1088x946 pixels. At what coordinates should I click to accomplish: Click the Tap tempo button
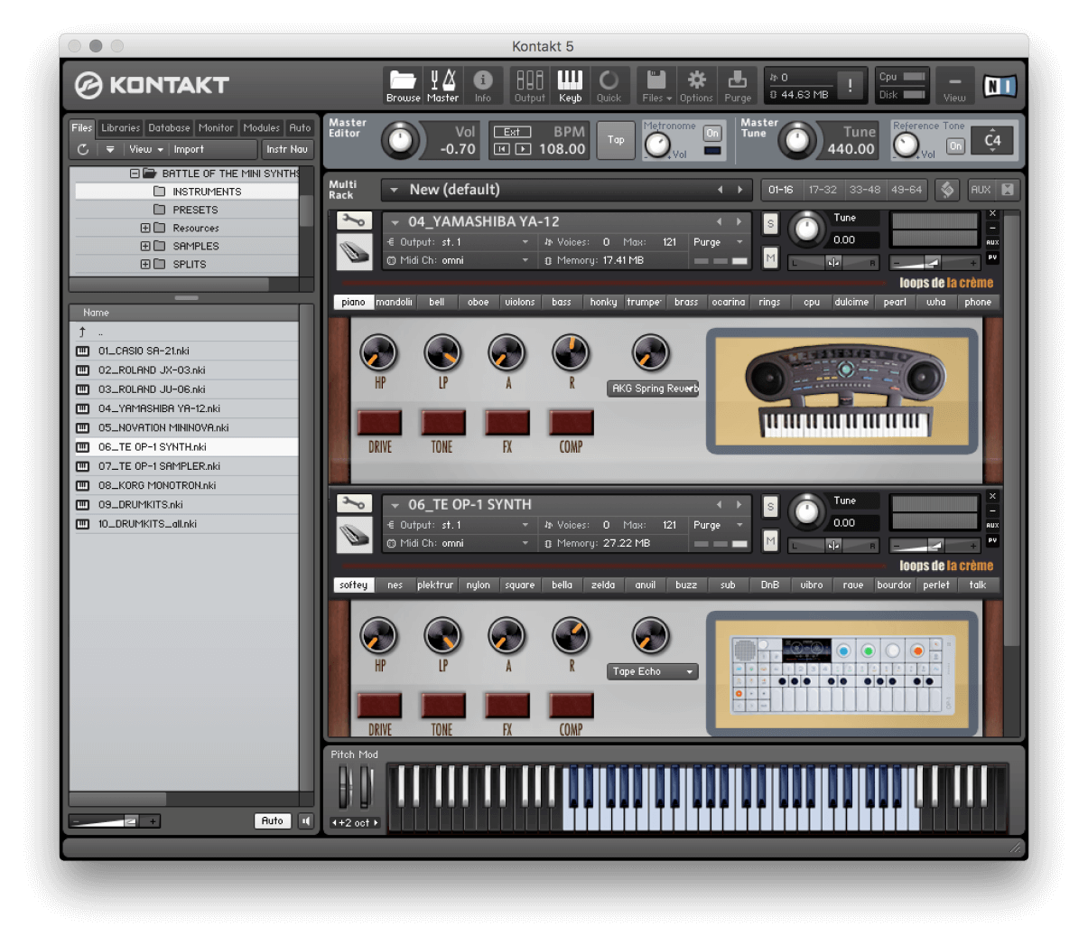[x=616, y=140]
